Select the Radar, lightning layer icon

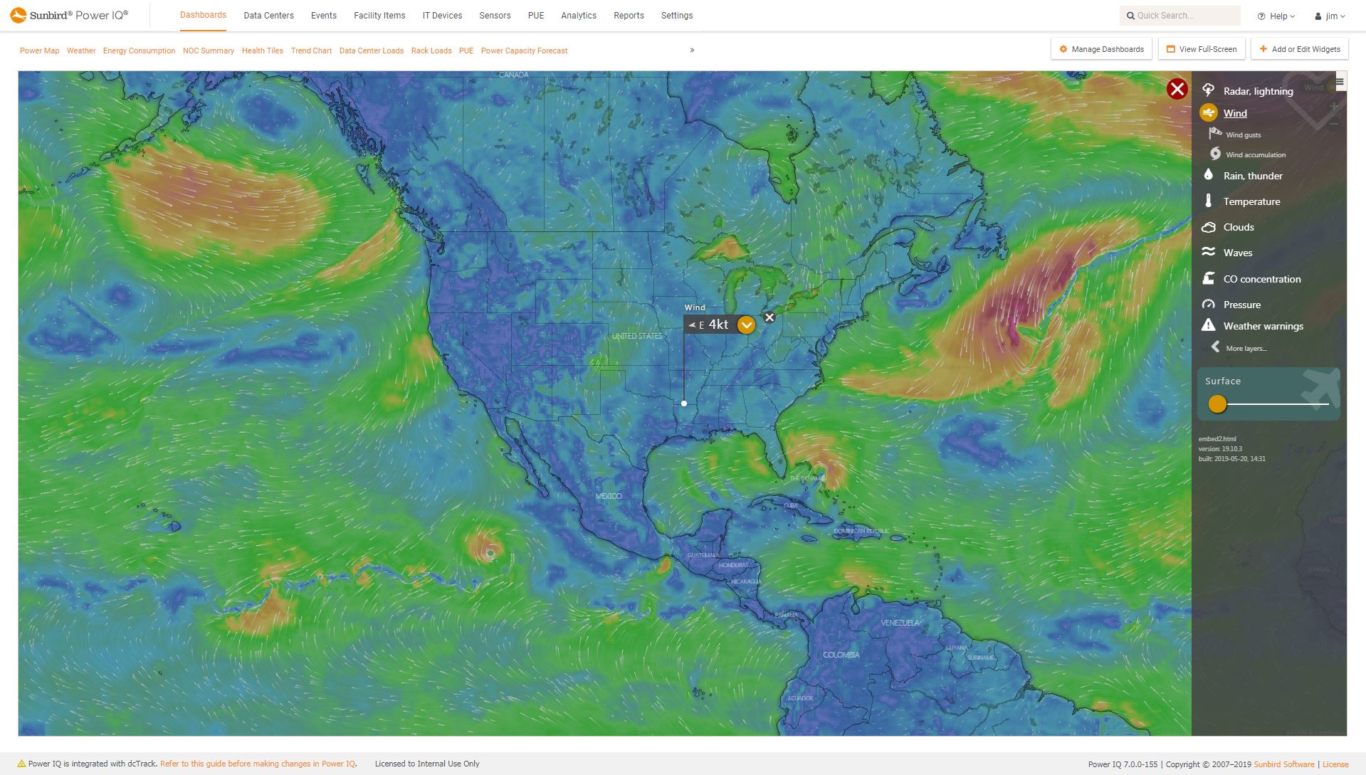[1209, 90]
